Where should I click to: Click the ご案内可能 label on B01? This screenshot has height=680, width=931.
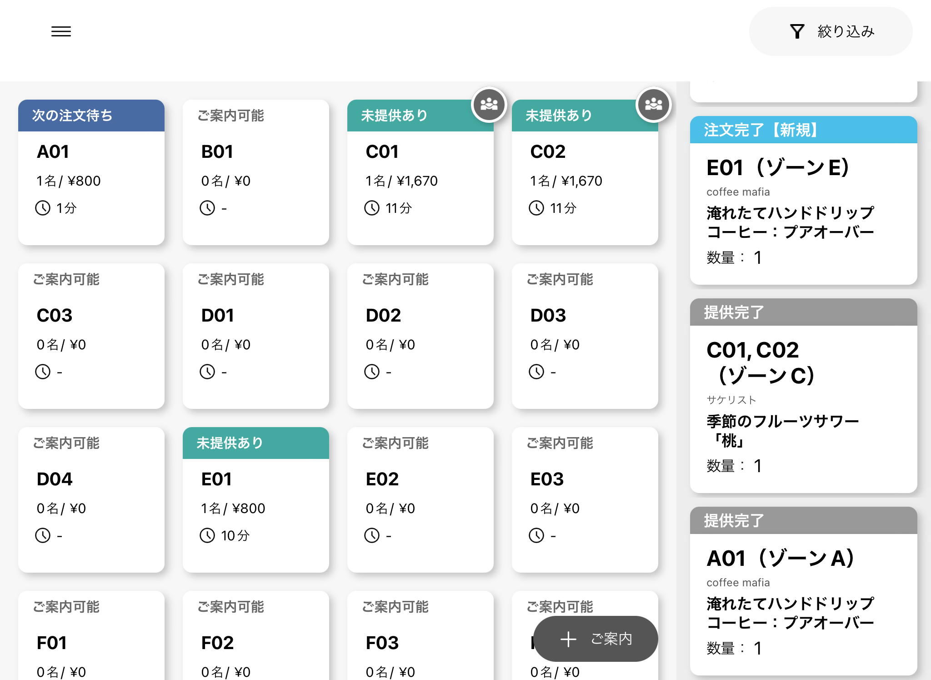pyautogui.click(x=230, y=116)
